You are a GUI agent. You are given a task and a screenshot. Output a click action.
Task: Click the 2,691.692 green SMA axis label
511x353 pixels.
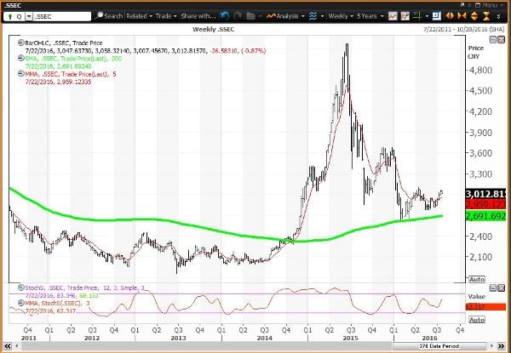click(485, 216)
